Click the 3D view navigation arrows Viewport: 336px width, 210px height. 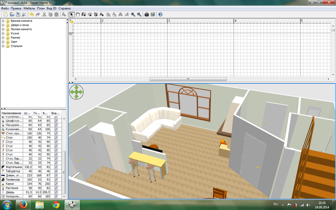(77, 91)
